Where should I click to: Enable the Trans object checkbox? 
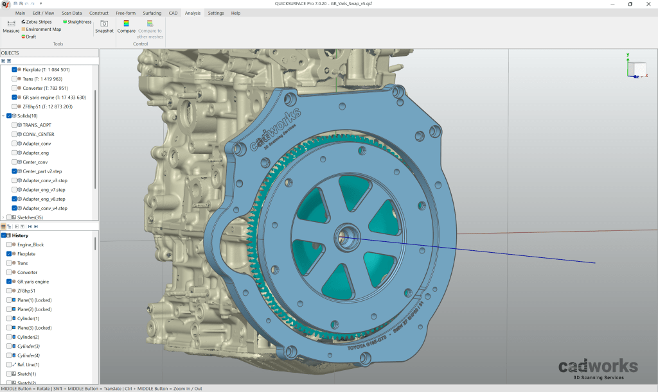point(15,78)
